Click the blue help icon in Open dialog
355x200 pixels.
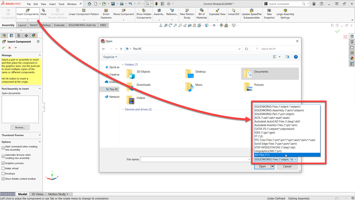coord(296,57)
